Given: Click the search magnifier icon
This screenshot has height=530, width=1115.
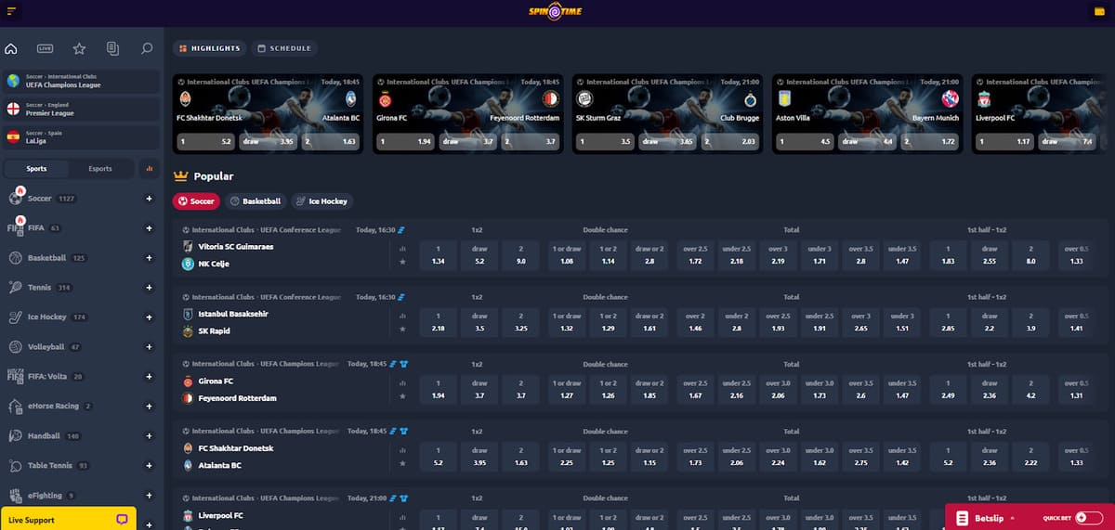Looking at the screenshot, I should [x=146, y=49].
